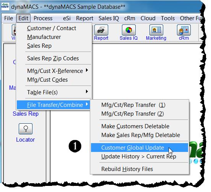Open the Report menu in menu bar
The width and height of the screenshot is (211, 192).
pos(84,18)
